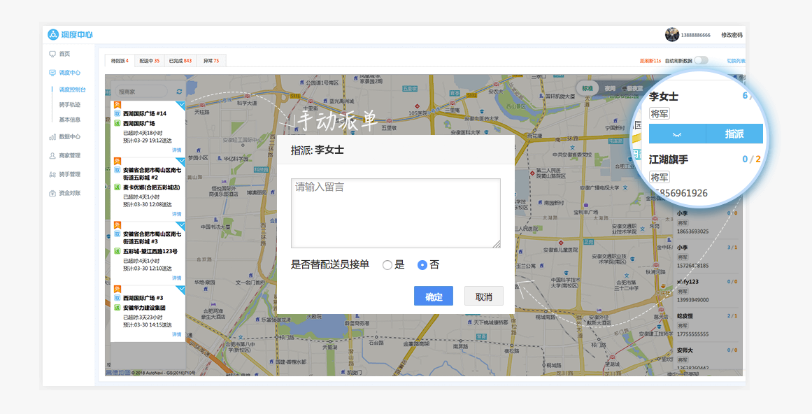The image size is (812, 414).
Task: Select the 否 radio option
Action: (422, 265)
